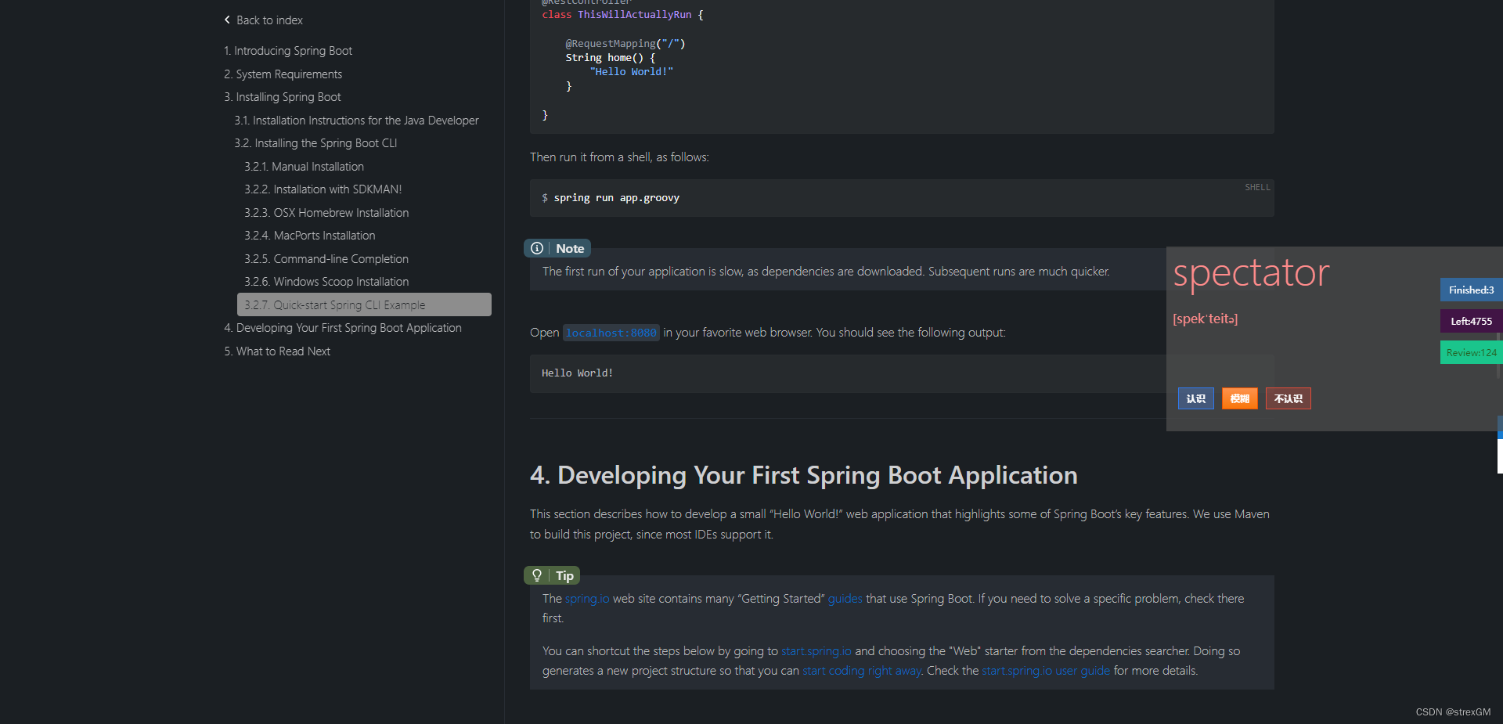Open Installation Instructions for the Java Developer
Image resolution: width=1503 pixels, height=724 pixels.
tap(356, 121)
